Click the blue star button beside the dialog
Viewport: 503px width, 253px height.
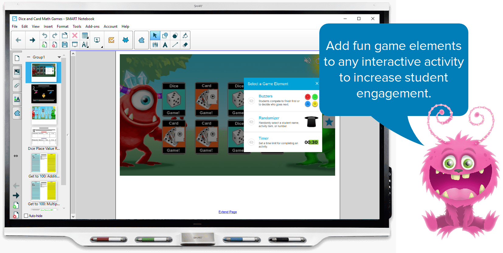pos(329,122)
